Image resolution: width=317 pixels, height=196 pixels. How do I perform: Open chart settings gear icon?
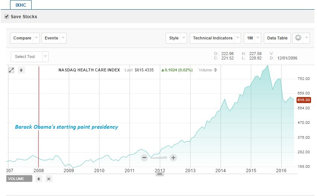(298, 38)
